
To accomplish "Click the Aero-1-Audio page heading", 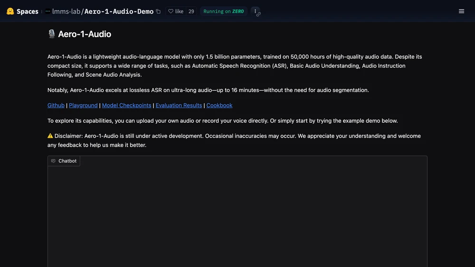I will [x=85, y=34].
